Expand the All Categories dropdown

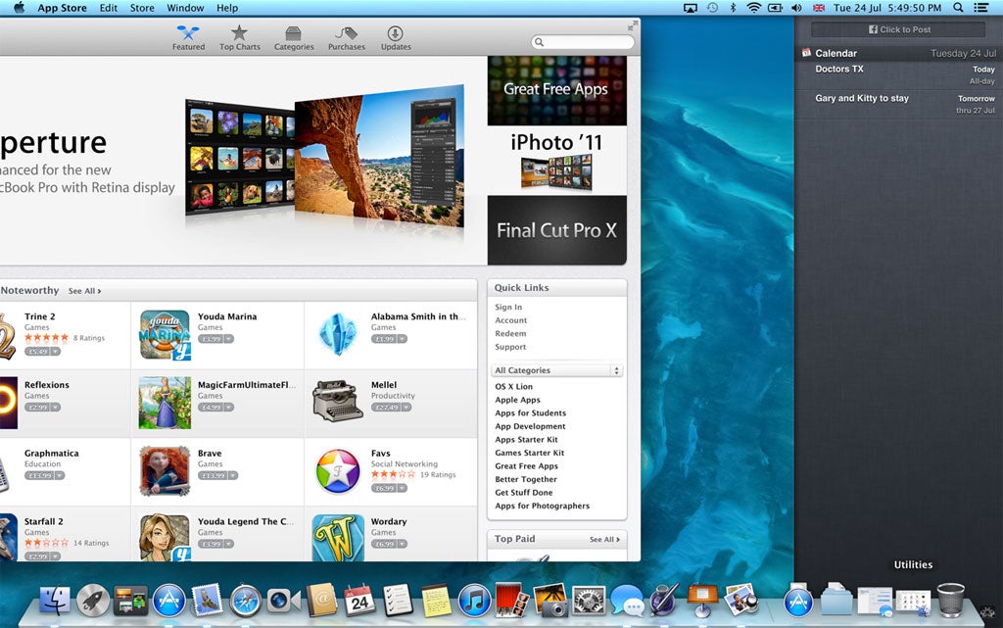coord(557,370)
